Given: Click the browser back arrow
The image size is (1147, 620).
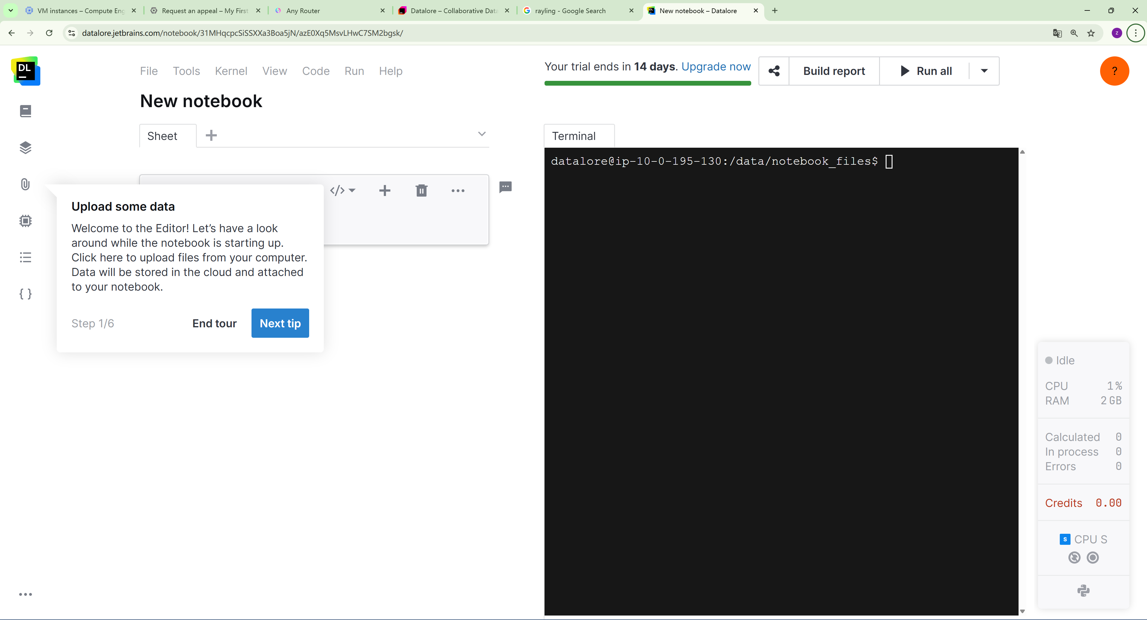Looking at the screenshot, I should (x=12, y=33).
